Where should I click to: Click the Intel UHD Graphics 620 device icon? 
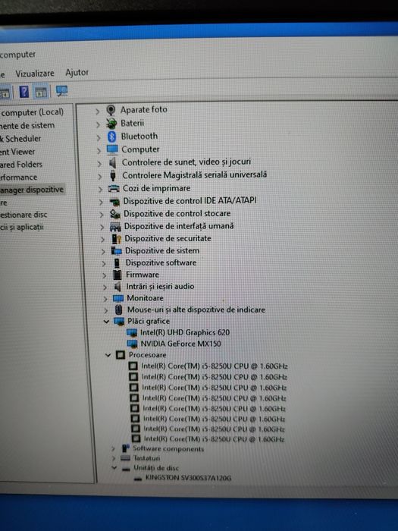[x=132, y=333]
